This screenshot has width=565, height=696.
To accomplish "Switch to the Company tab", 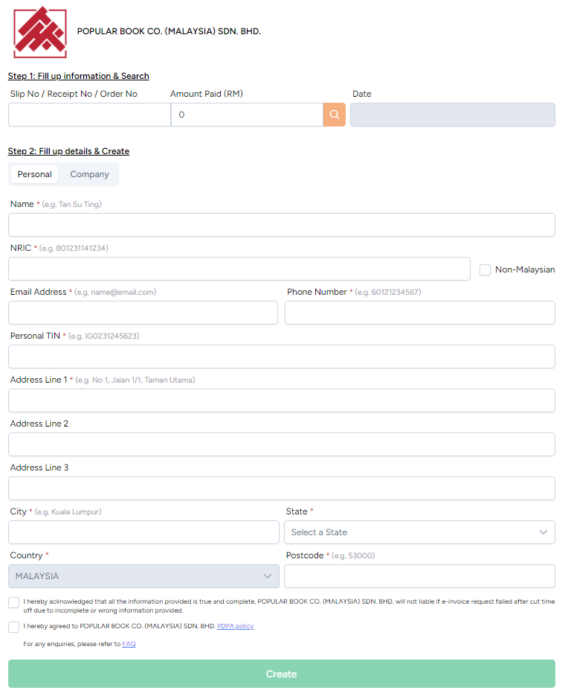I will click(88, 174).
